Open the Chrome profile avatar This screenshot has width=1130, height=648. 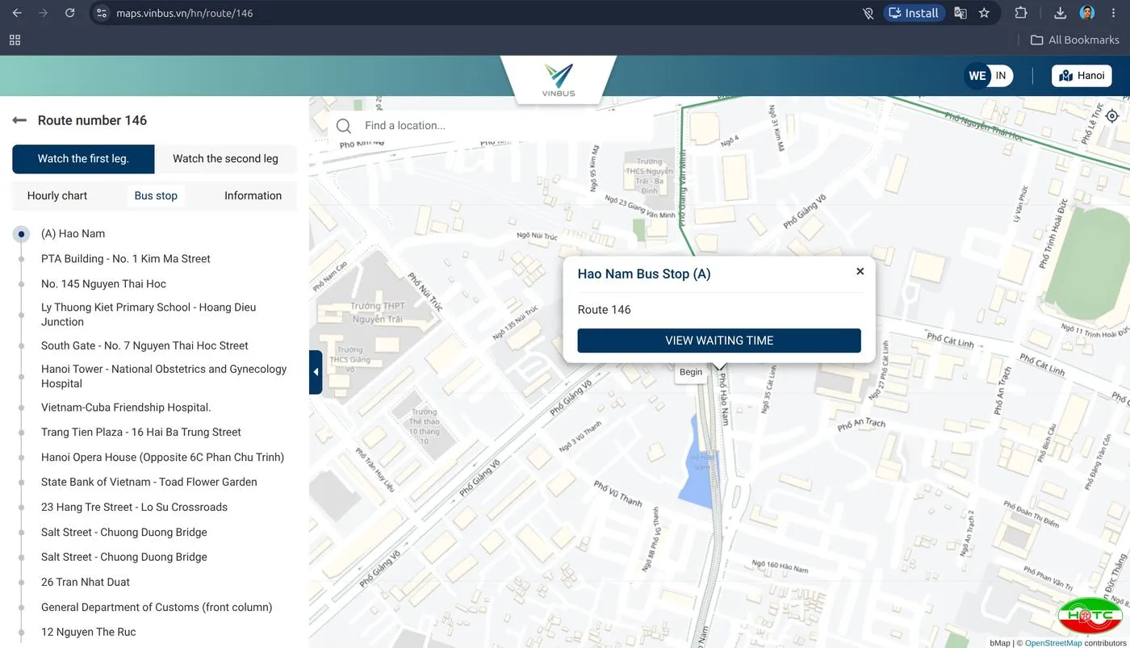tap(1087, 13)
